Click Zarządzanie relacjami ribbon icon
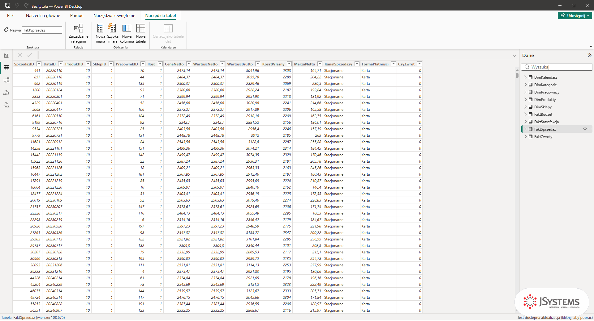594x321 pixels. point(79,33)
